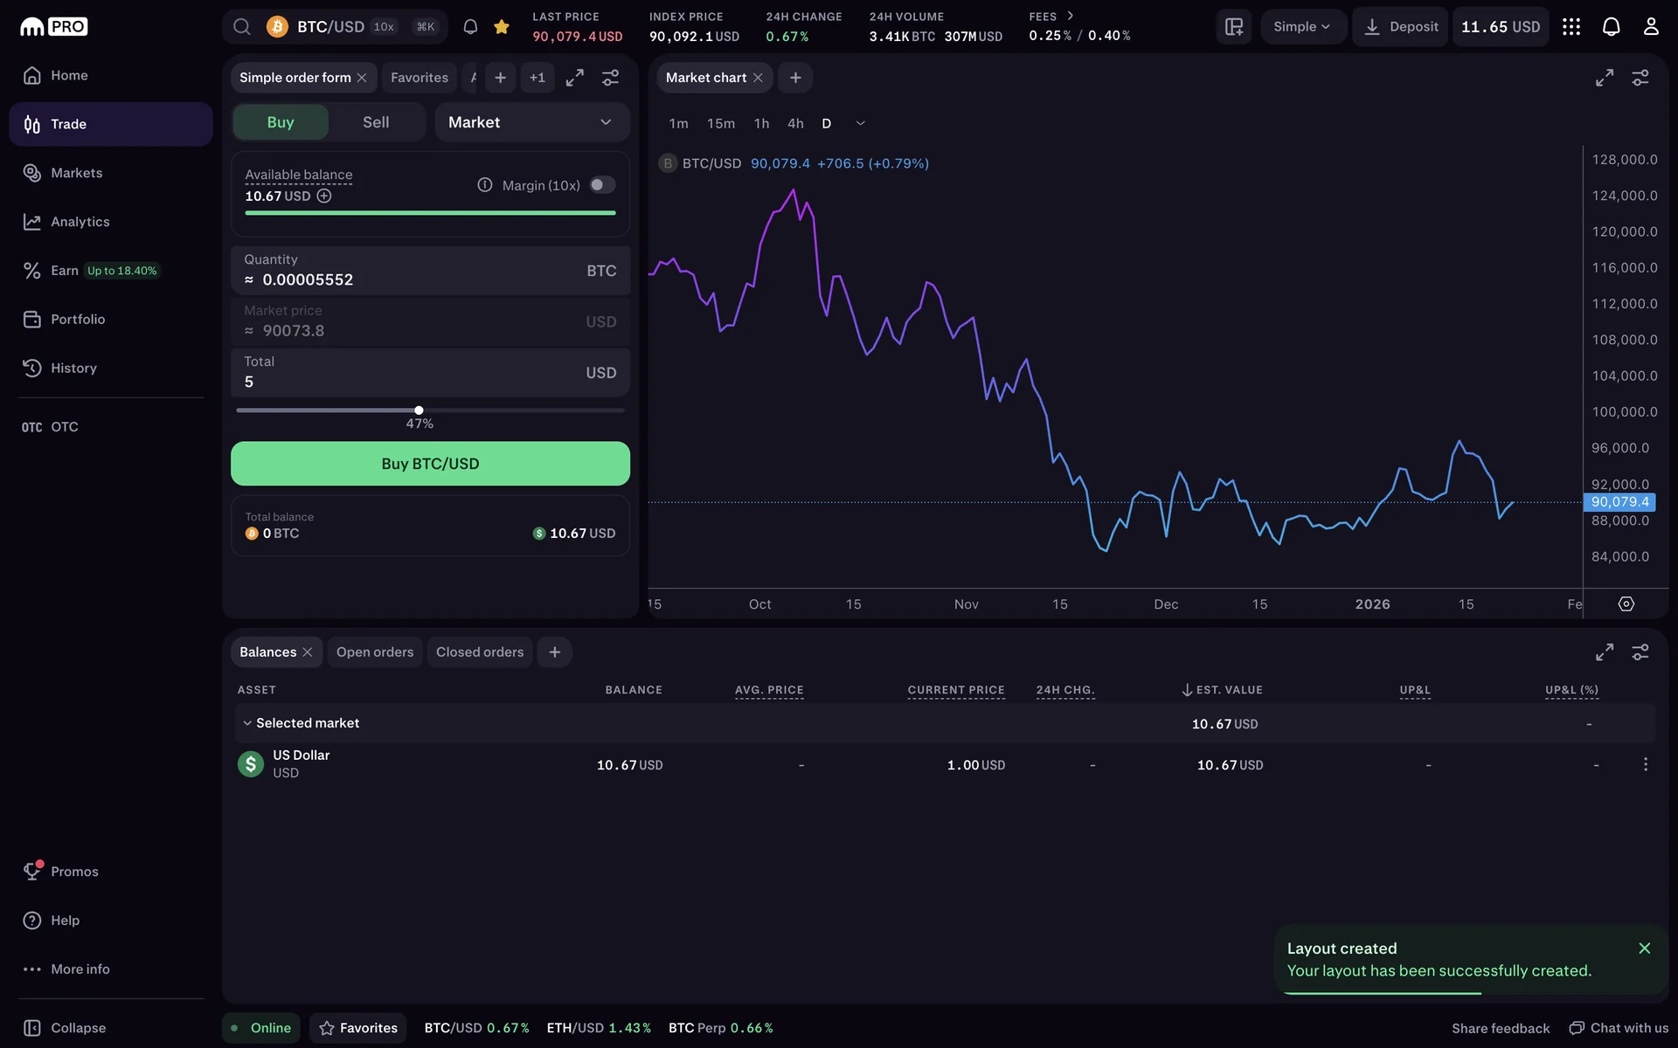Open the Market order type dropdown
Viewport: 1678px width, 1048px height.
(x=531, y=122)
